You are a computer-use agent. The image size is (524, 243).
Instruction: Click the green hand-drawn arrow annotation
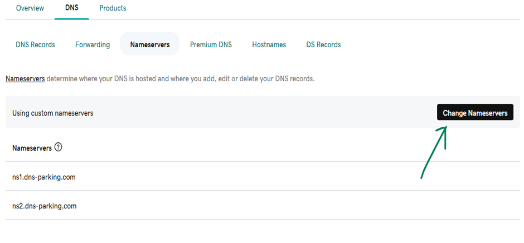coord(434,152)
